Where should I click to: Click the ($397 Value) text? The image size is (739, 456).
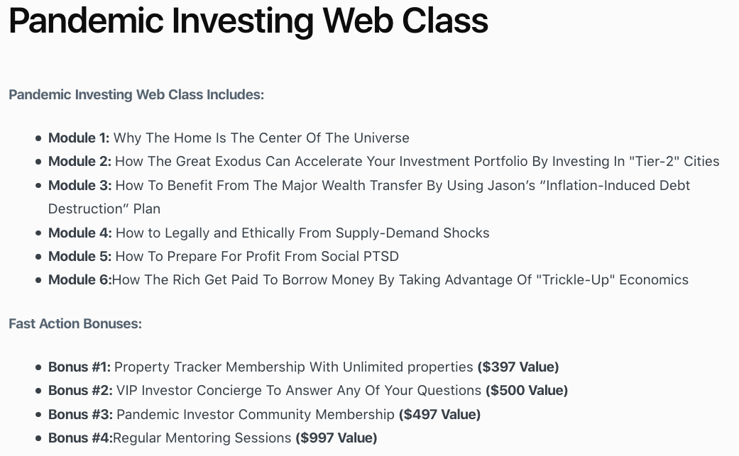[x=518, y=367]
